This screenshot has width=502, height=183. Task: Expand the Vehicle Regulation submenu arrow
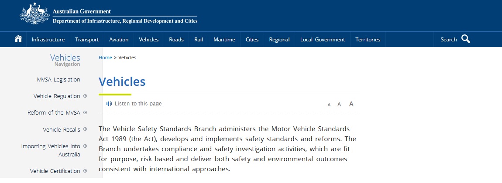85,96
